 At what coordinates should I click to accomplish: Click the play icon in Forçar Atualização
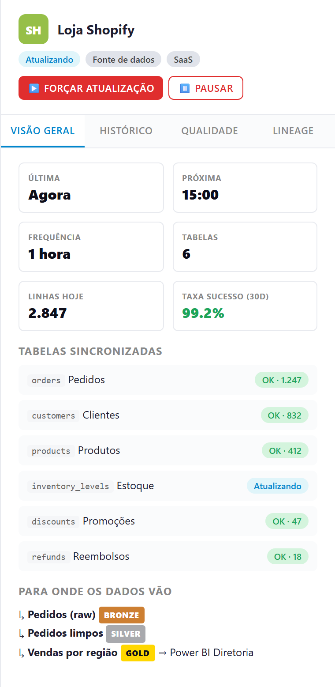tap(34, 88)
